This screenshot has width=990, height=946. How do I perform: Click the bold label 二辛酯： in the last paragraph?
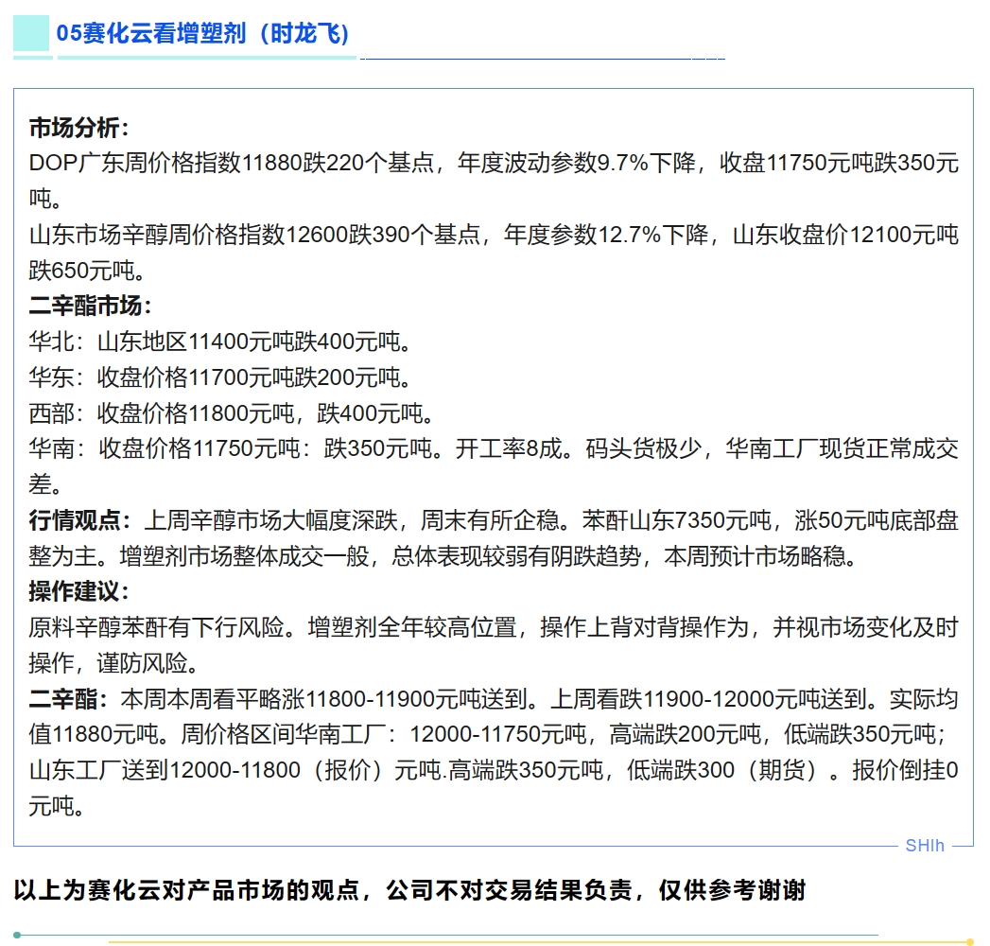[69, 699]
